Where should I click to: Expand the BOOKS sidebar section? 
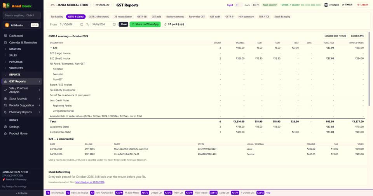click(x=22, y=120)
